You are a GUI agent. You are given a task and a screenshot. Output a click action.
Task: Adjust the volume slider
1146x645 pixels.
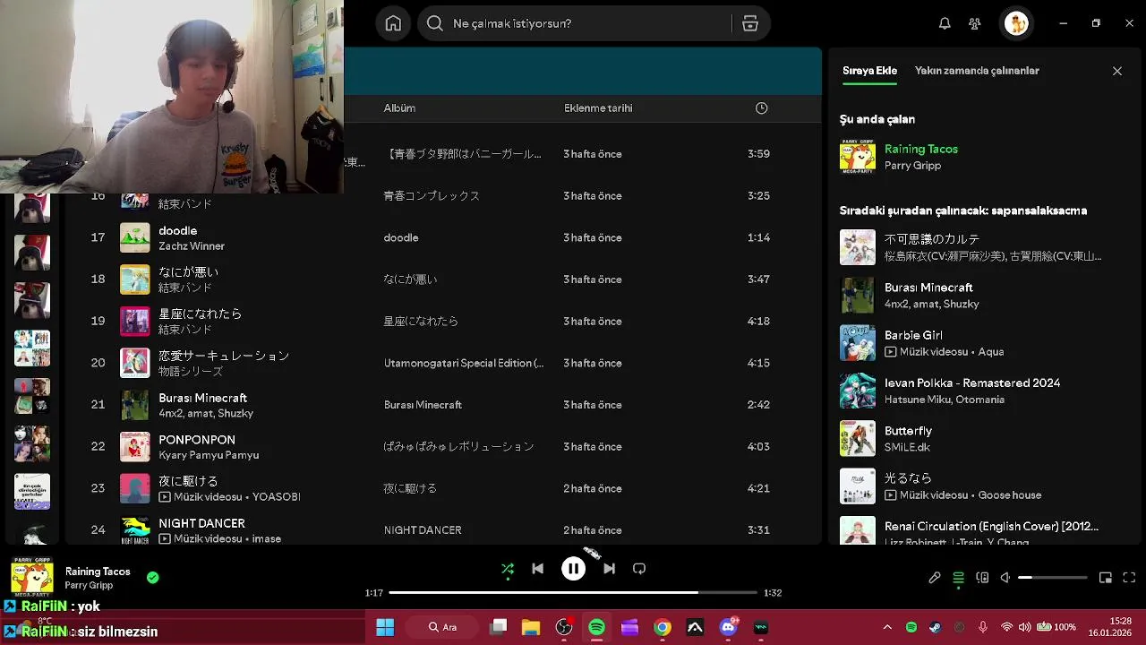(x=1052, y=578)
